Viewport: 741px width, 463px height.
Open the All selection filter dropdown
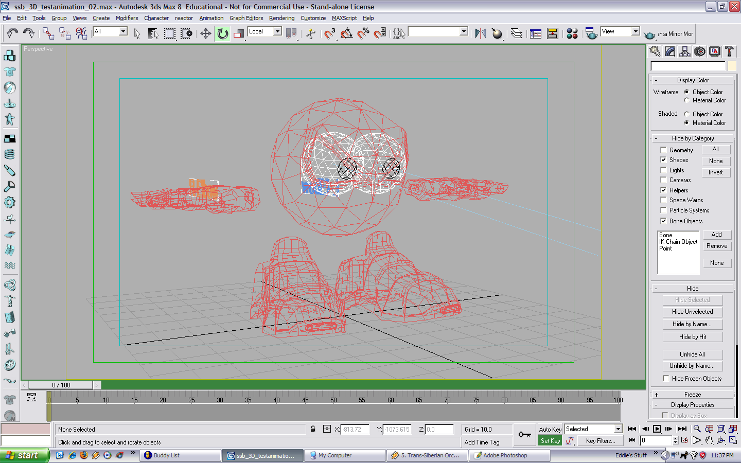click(x=123, y=31)
